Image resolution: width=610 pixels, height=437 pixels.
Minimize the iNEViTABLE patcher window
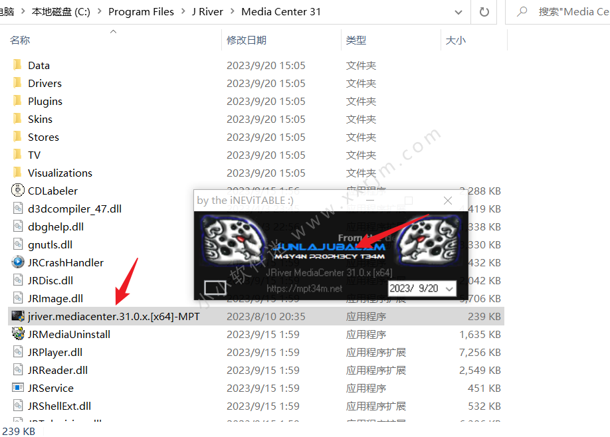370,200
